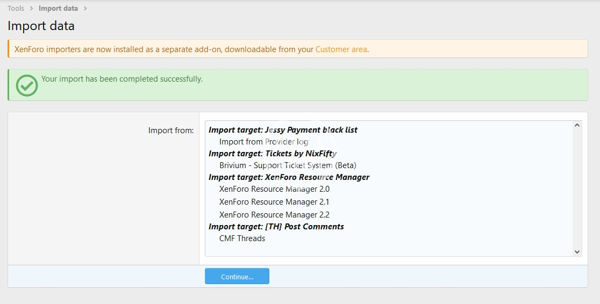Click the chevron after Tools breadcrumb
This screenshot has width=600, height=304.
32,9
